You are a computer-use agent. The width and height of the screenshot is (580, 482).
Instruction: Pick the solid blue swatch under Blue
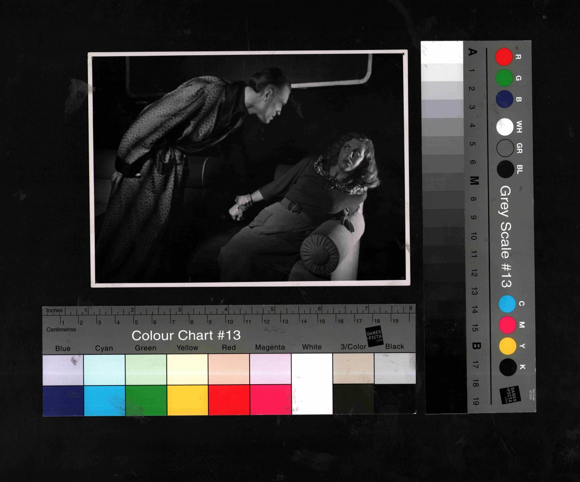[x=63, y=400]
